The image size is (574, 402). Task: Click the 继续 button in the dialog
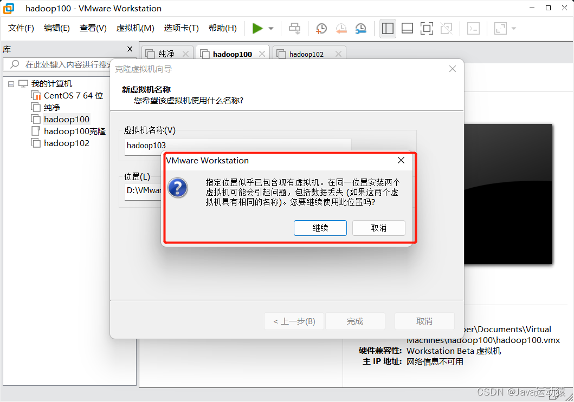[x=320, y=228]
